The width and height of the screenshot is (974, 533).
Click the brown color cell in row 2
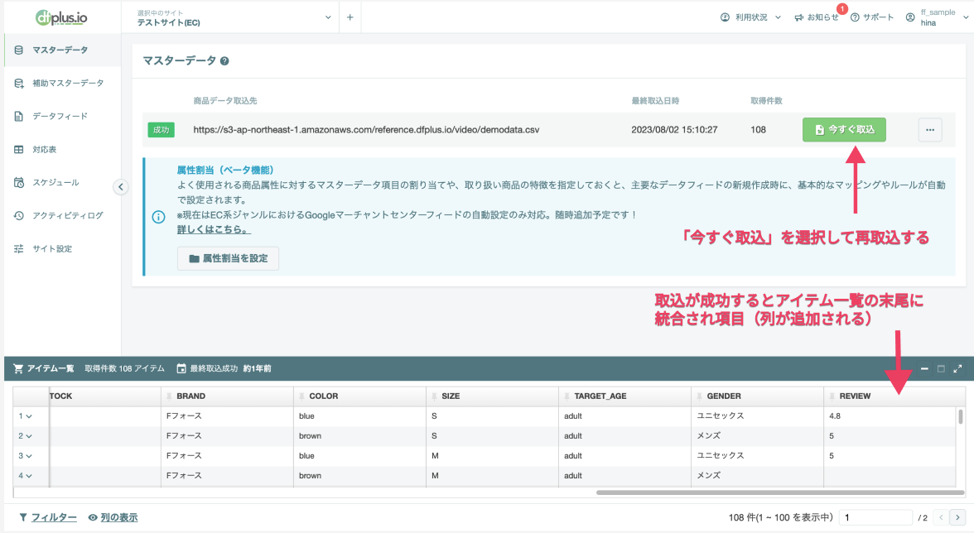[359, 435]
